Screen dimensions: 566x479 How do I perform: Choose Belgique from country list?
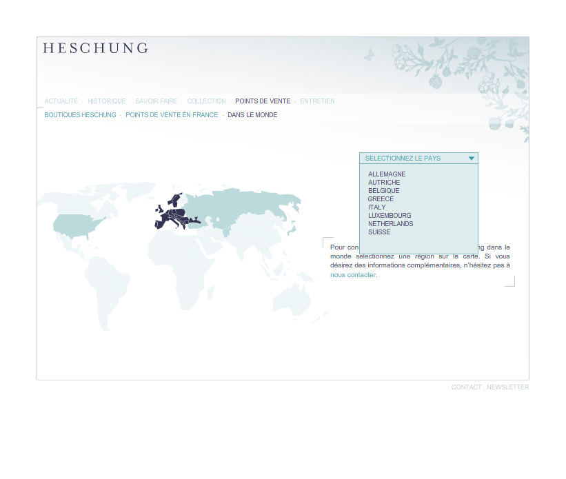(x=384, y=191)
